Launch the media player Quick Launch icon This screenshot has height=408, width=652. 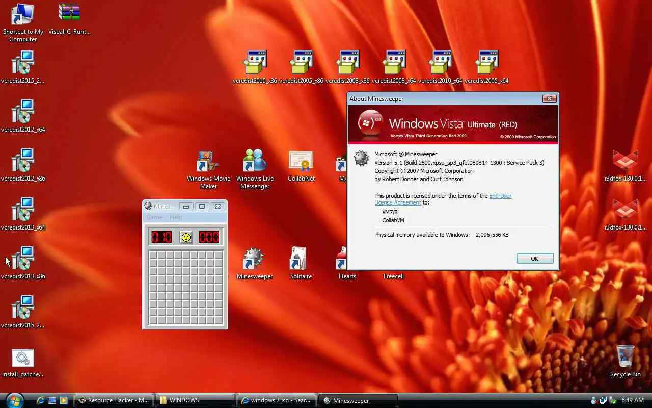tap(64, 400)
